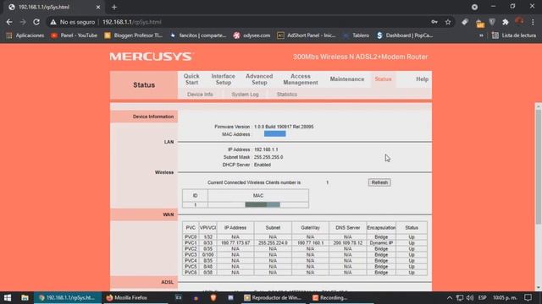Open the Chrome profile avatar

[x=519, y=21]
